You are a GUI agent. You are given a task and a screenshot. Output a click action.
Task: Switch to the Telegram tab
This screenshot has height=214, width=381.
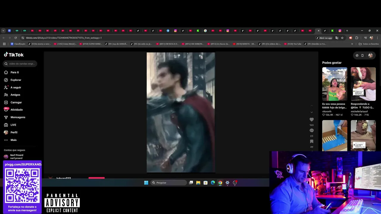click(x=168, y=31)
